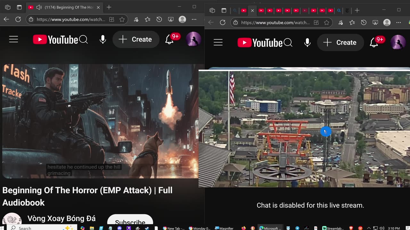
Task: Open Discord from the taskbar
Action: pyautogui.click(x=119, y=228)
